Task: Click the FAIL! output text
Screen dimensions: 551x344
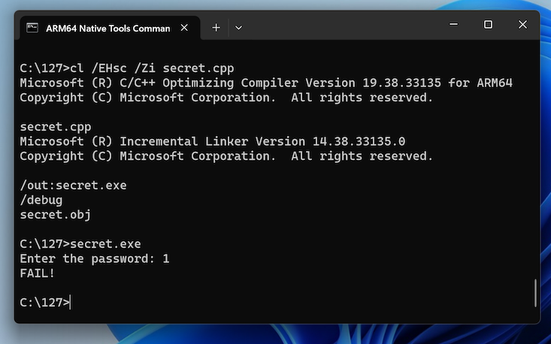Action: pyautogui.click(x=38, y=273)
